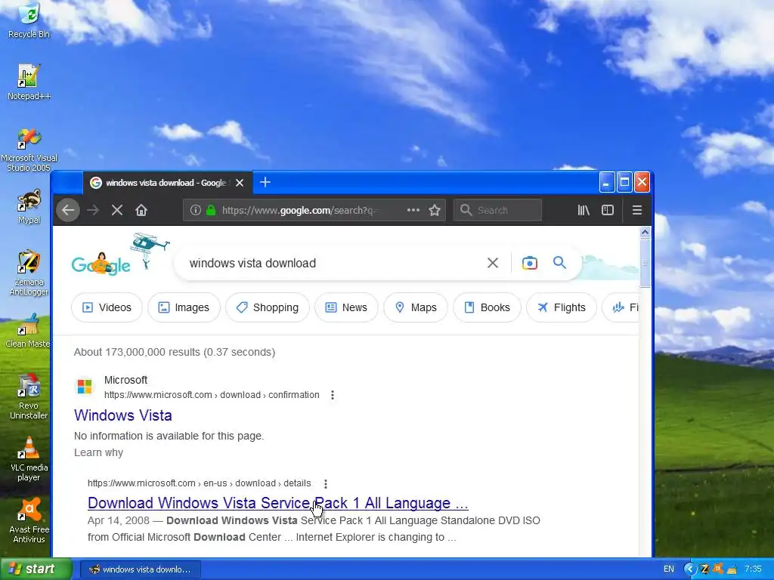Click the green padlock security icon
Image resolution: width=774 pixels, height=580 pixels.
[x=211, y=210]
